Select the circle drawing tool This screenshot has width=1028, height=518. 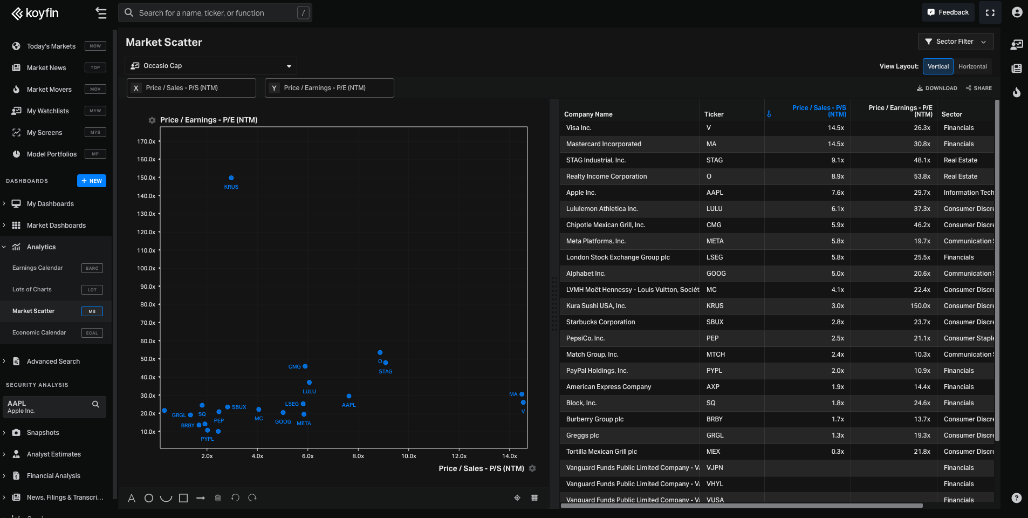[149, 498]
